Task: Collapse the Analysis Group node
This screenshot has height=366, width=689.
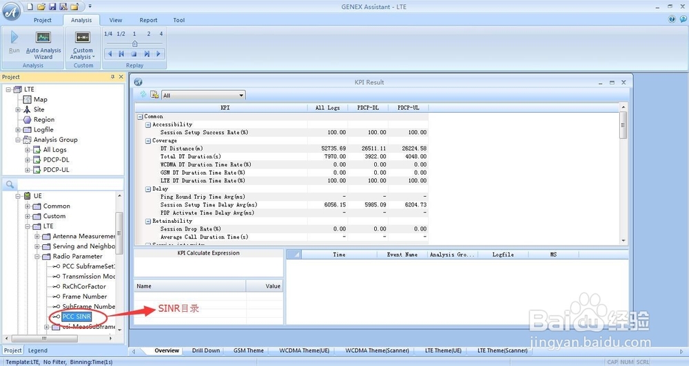Action: tap(18, 140)
